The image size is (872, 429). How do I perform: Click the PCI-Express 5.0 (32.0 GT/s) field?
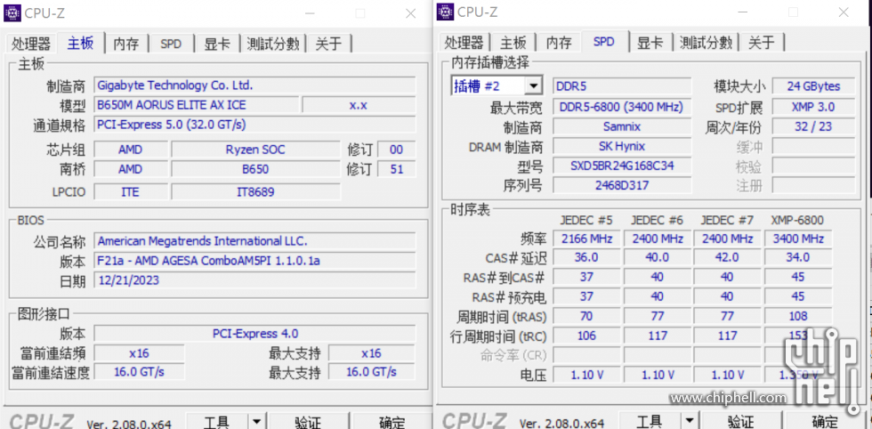pyautogui.click(x=254, y=124)
